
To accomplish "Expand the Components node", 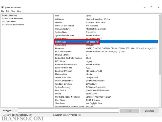I will coord(3,22).
